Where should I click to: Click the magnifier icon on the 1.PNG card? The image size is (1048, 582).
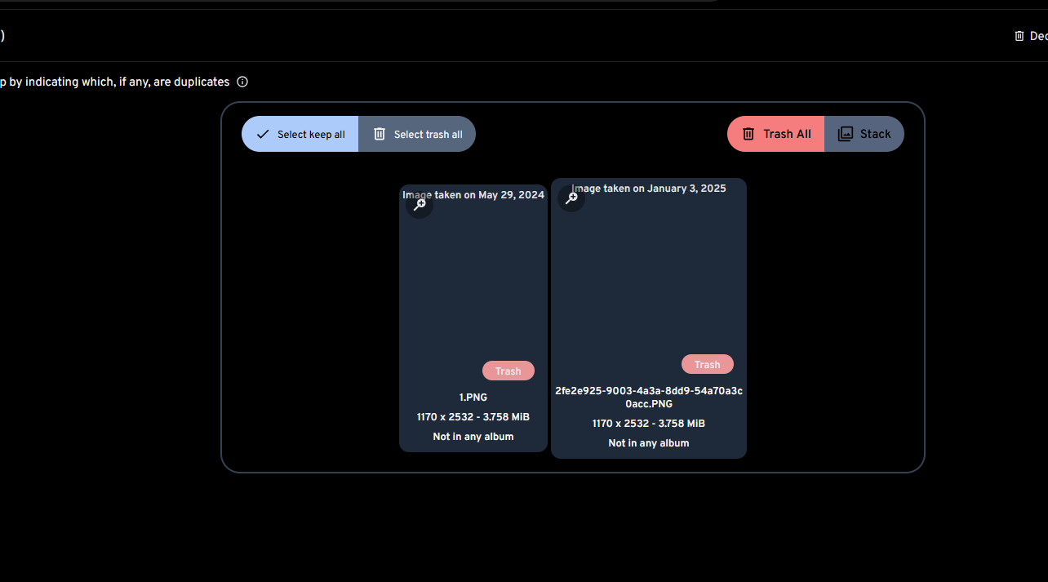(x=419, y=204)
